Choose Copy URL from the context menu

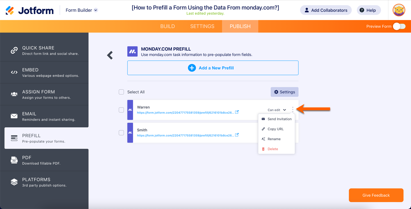point(275,129)
